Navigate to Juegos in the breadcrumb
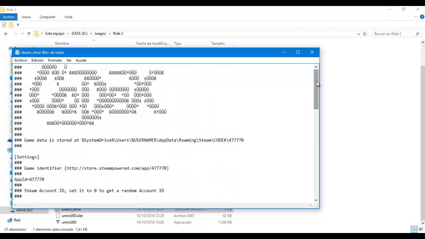 [100, 34]
